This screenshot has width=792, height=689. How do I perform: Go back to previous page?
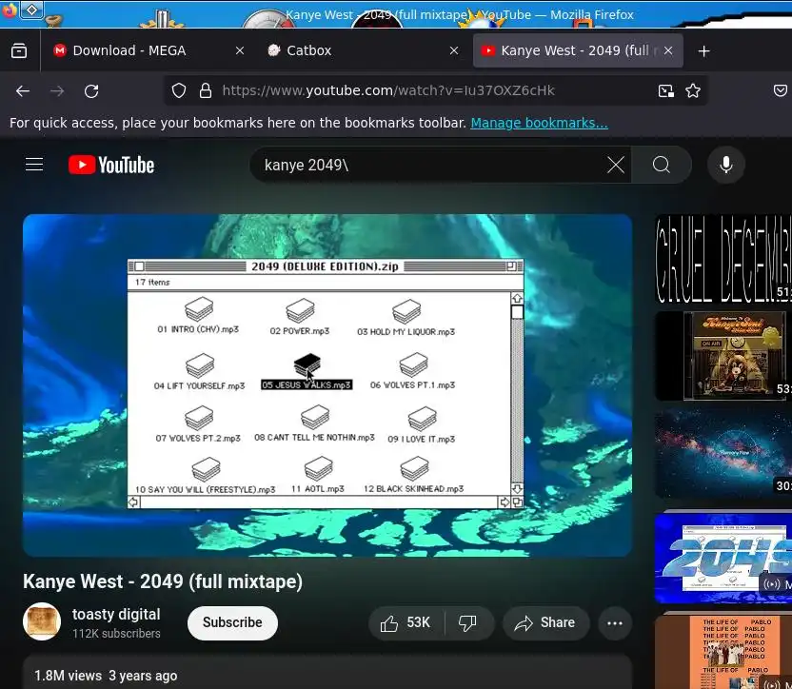point(23,91)
